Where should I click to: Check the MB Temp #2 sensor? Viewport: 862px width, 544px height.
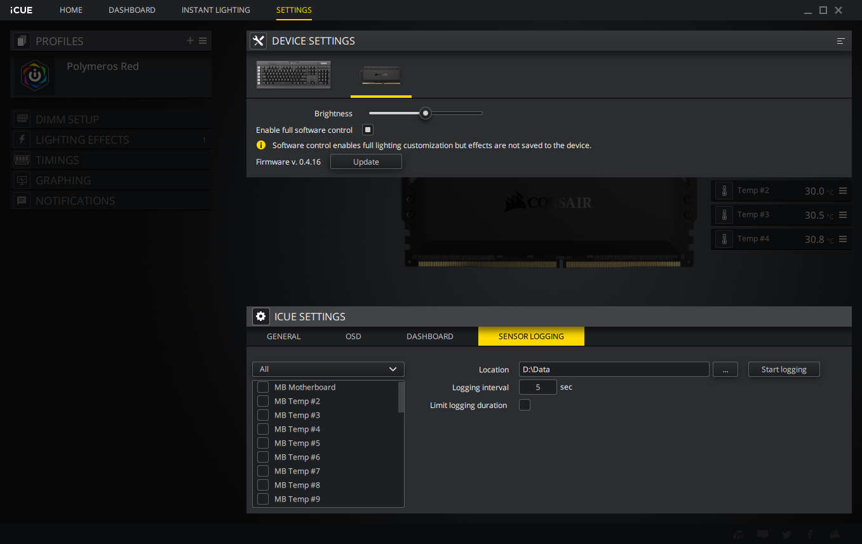point(262,401)
